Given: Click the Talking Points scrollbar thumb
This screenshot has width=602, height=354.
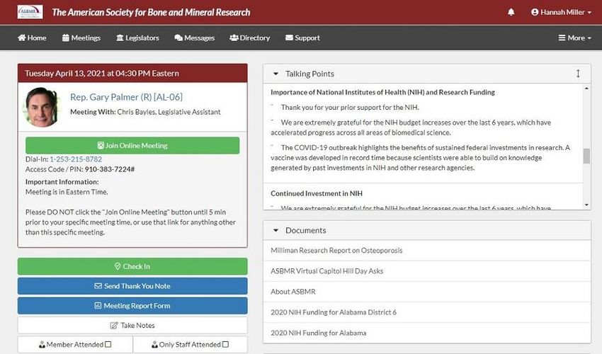Looking at the screenshot, I should (x=586, y=156).
